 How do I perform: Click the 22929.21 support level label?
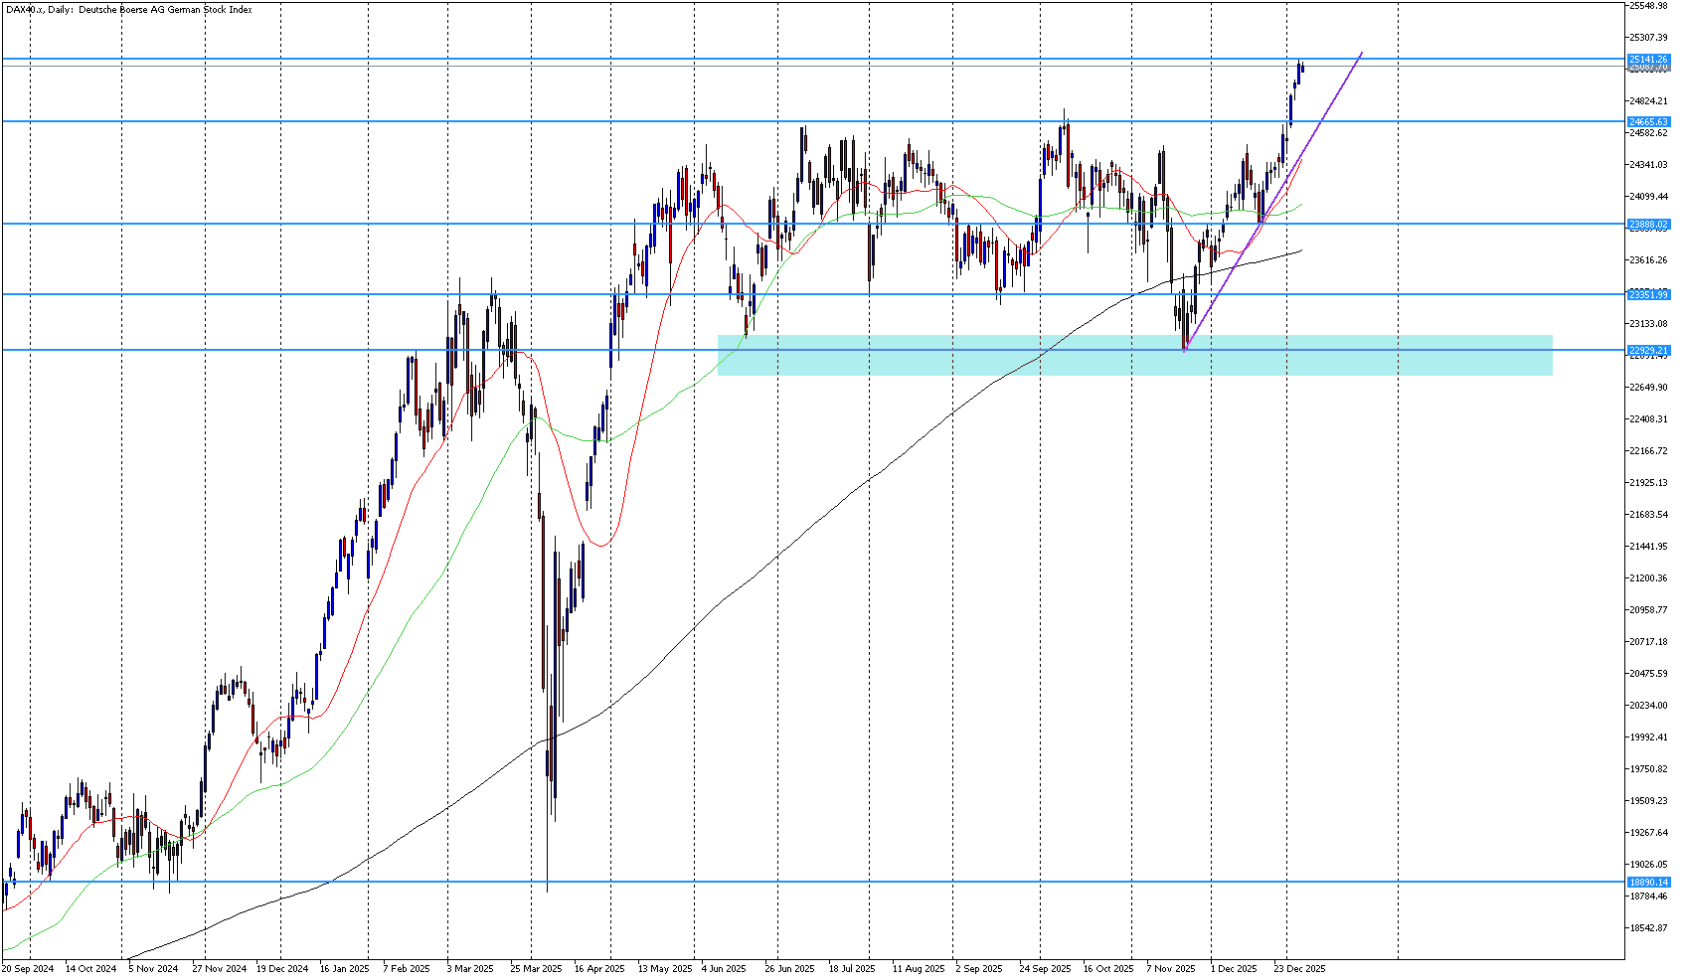[x=1647, y=351]
